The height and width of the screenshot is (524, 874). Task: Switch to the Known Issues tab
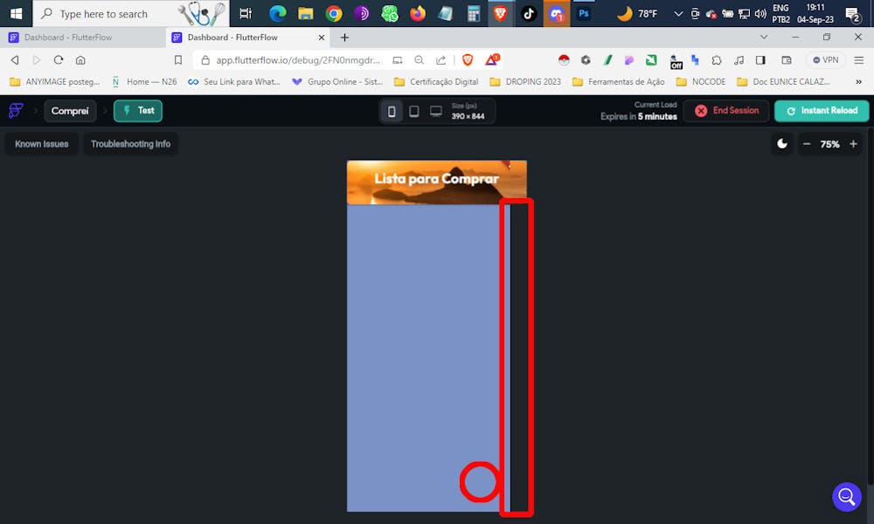tap(41, 143)
